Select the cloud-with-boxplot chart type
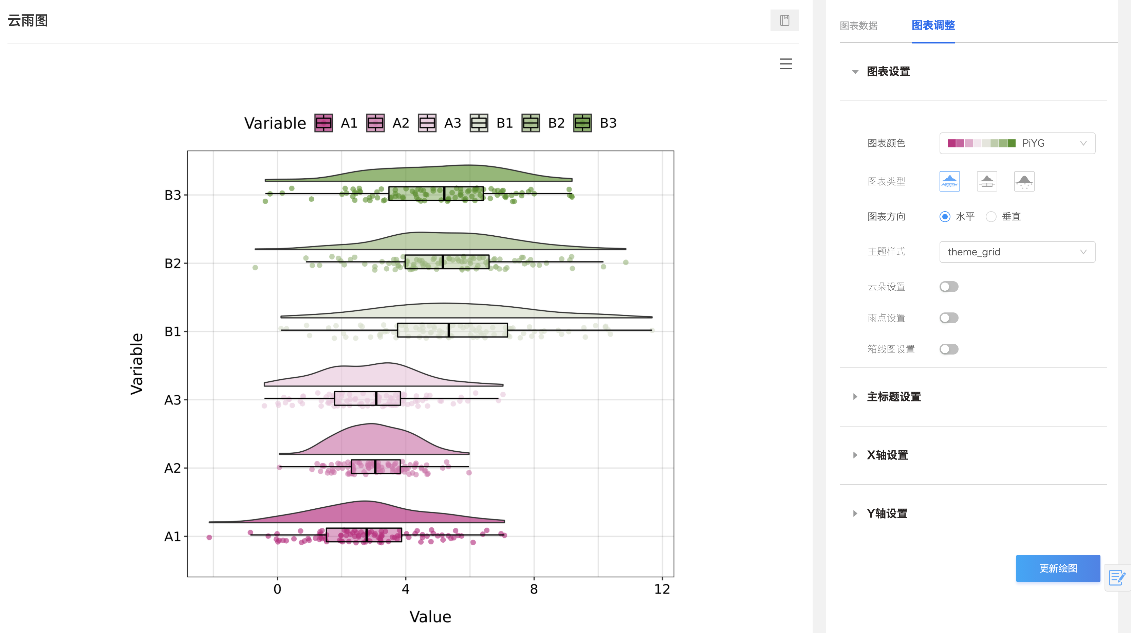 point(986,181)
